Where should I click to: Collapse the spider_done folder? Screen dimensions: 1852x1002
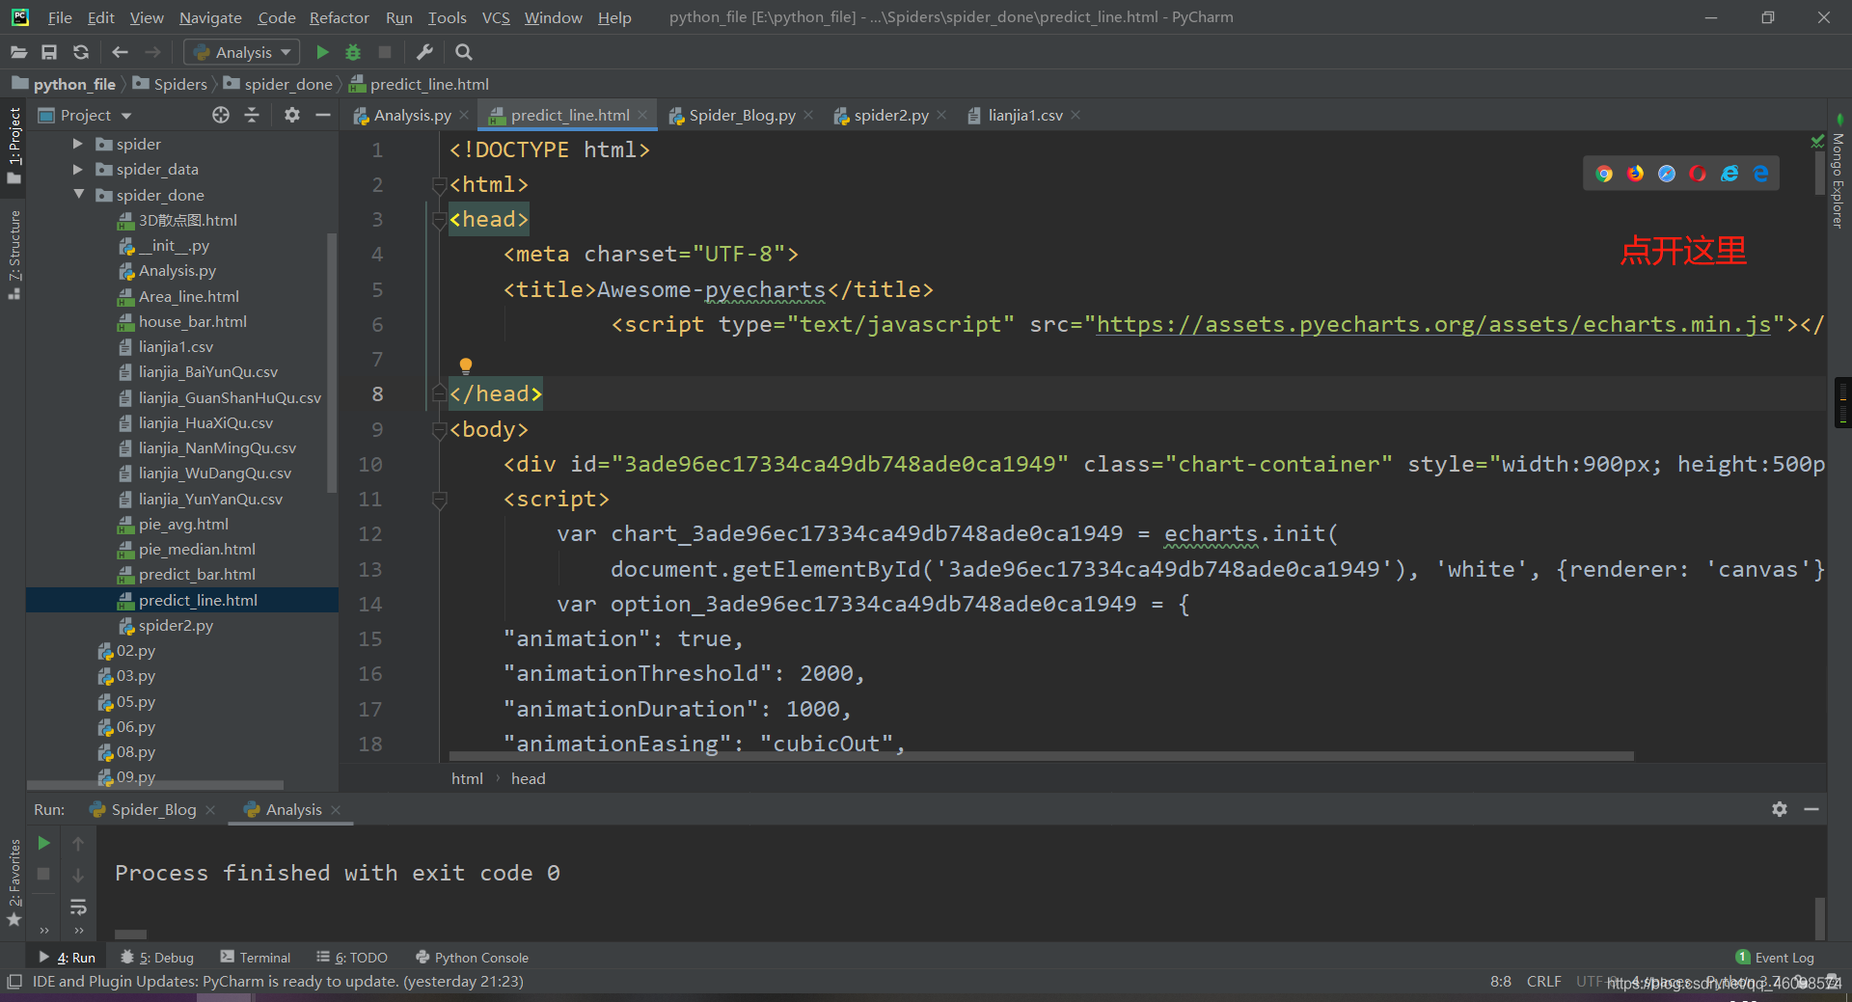click(78, 195)
